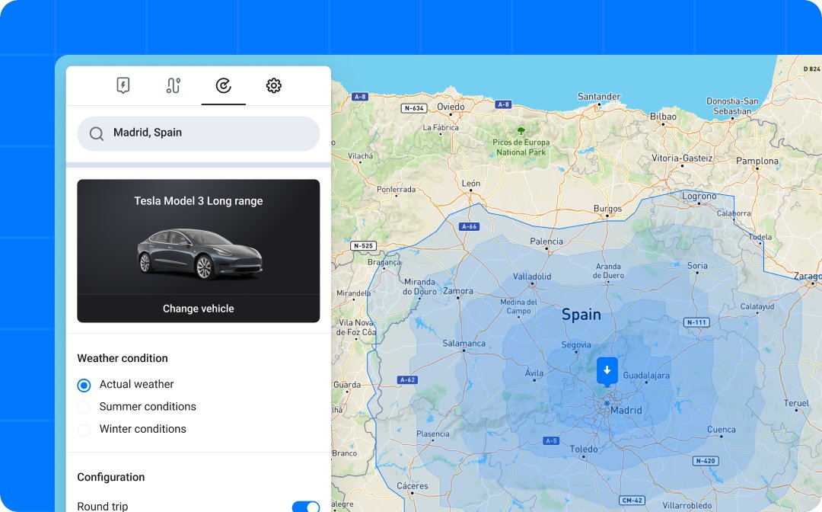Click the Logrono city label
This screenshot has height=512, width=822.
699,197
